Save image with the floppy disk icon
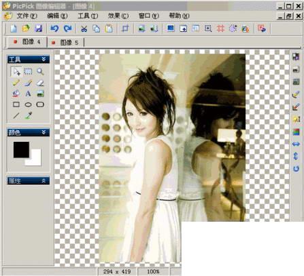The height and width of the screenshot is (276, 304). [38, 28]
